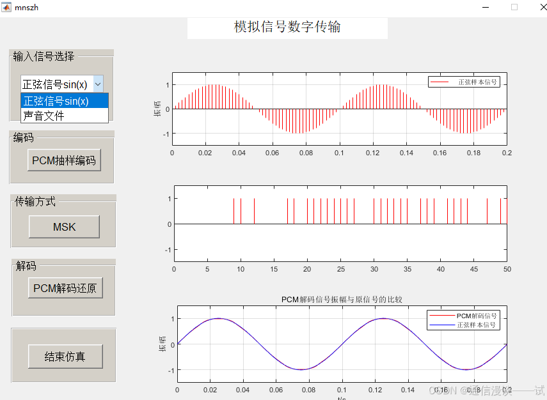Click the 25 x-axis tick label of the middle plot

[x=341, y=269]
